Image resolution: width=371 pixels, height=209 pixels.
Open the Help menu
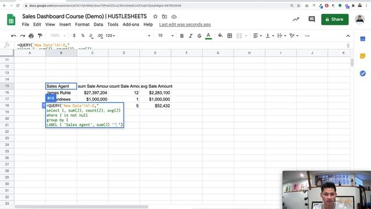pos(148,24)
